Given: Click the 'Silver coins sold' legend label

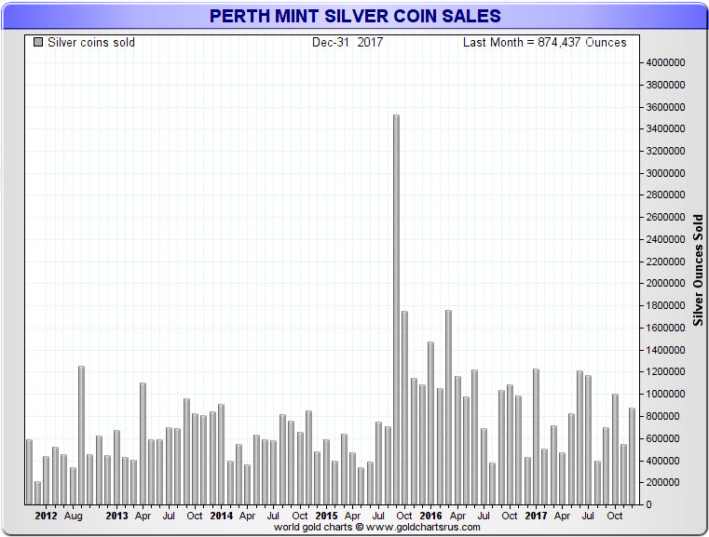Looking at the screenshot, I should click(x=91, y=43).
